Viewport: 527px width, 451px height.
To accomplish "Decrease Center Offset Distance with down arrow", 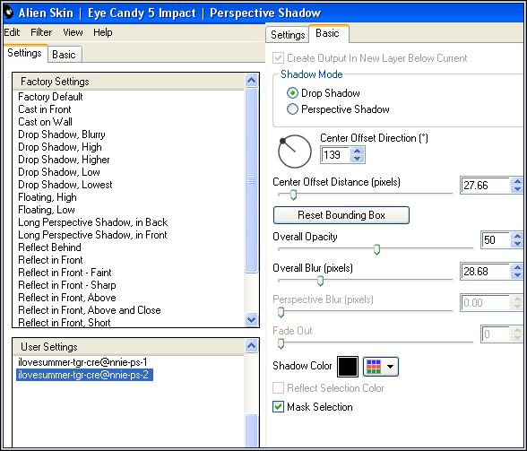I will point(517,189).
